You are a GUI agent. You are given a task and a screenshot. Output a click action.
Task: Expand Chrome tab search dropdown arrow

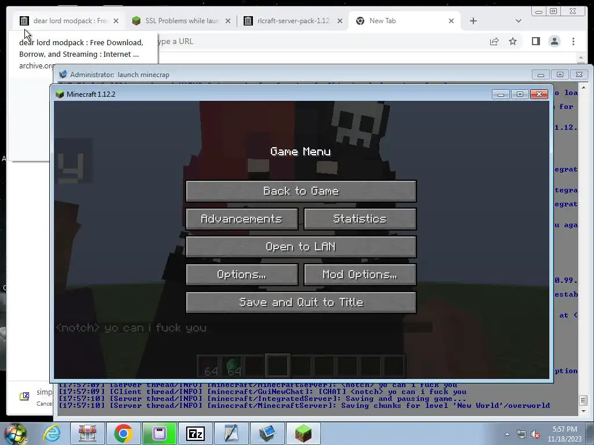[518, 21]
